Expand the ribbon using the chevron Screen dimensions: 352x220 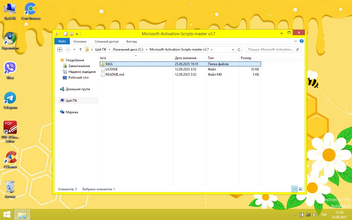point(296,41)
